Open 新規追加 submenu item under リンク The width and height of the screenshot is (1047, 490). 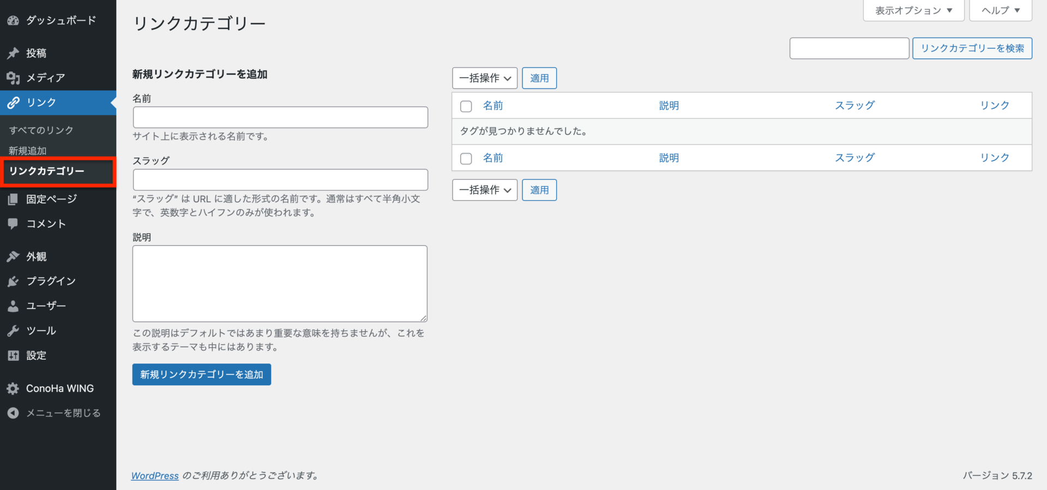(27, 150)
